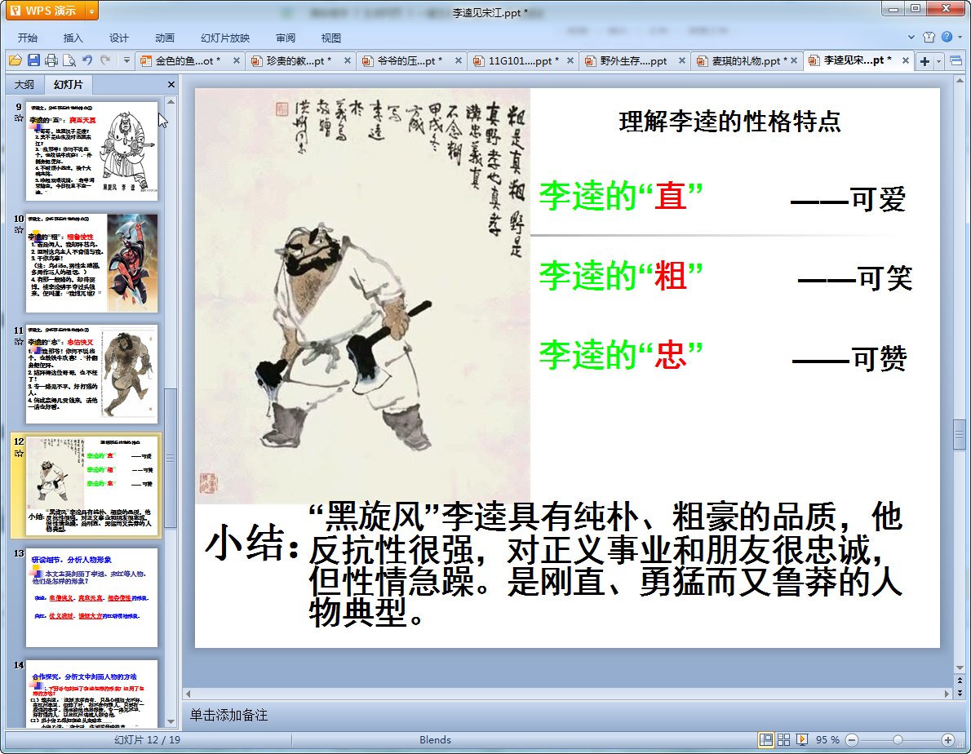The image size is (971, 754).
Task: Click animation star icon under slide 10 number
Action: [x=19, y=229]
